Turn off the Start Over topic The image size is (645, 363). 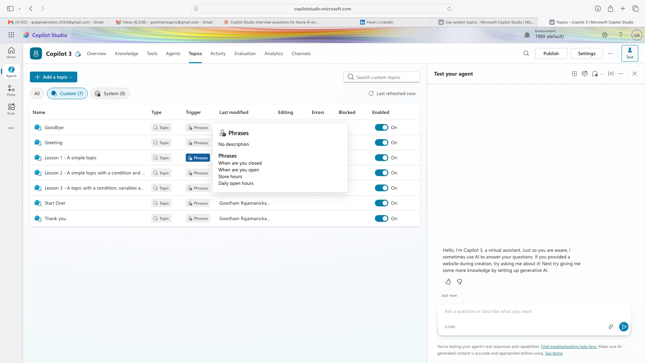click(x=381, y=203)
